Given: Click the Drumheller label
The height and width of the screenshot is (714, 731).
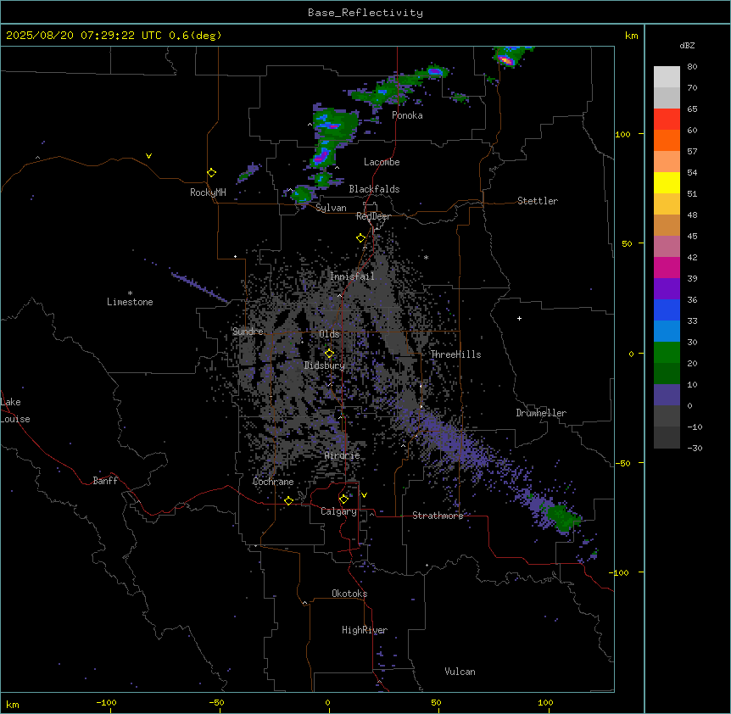Looking at the screenshot, I should 541,413.
